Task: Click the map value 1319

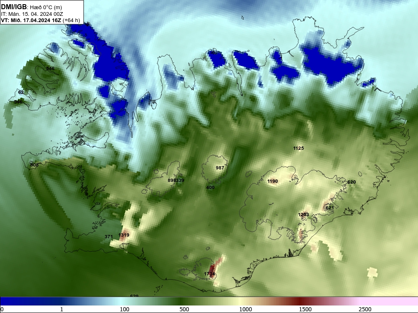Action: tap(124, 235)
